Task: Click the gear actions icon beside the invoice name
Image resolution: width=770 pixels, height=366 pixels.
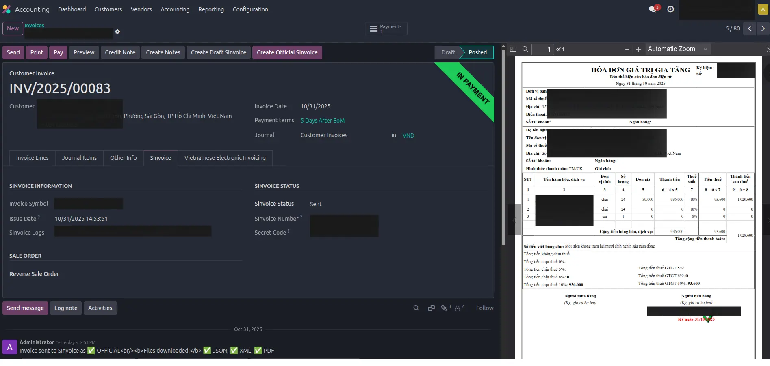Action: click(117, 32)
